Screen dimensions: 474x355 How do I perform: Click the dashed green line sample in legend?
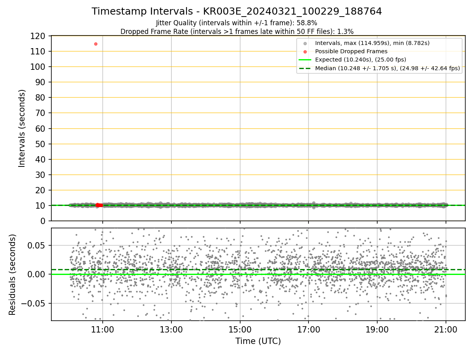pyautogui.click(x=305, y=68)
